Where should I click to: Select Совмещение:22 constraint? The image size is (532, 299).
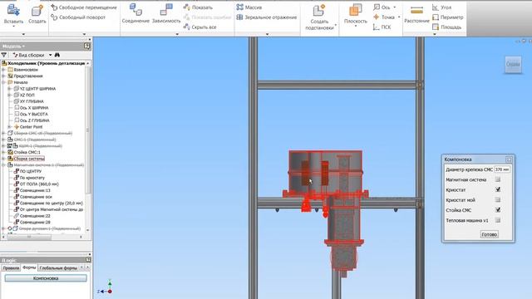(32, 216)
